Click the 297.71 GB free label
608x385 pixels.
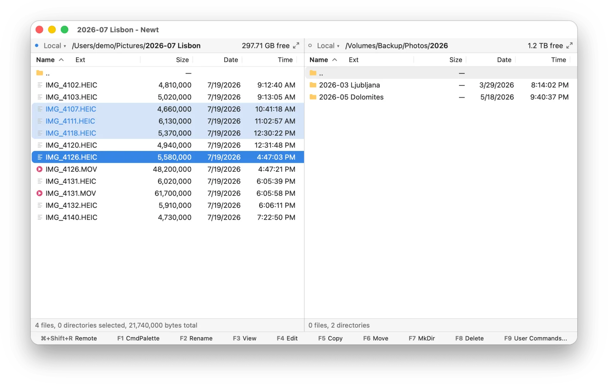pos(266,46)
